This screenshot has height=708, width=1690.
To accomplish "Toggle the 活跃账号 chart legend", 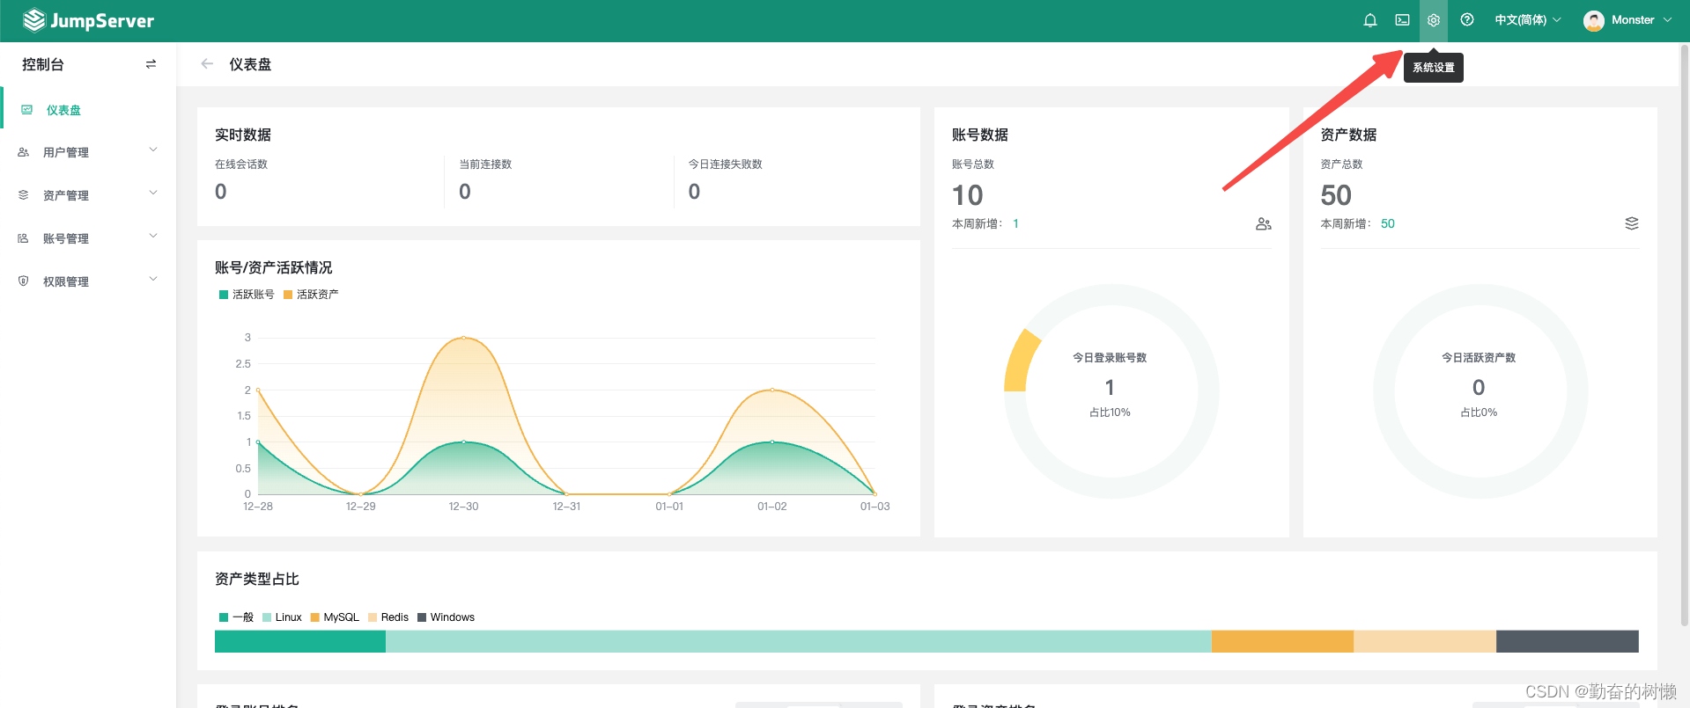I will 247,295.
